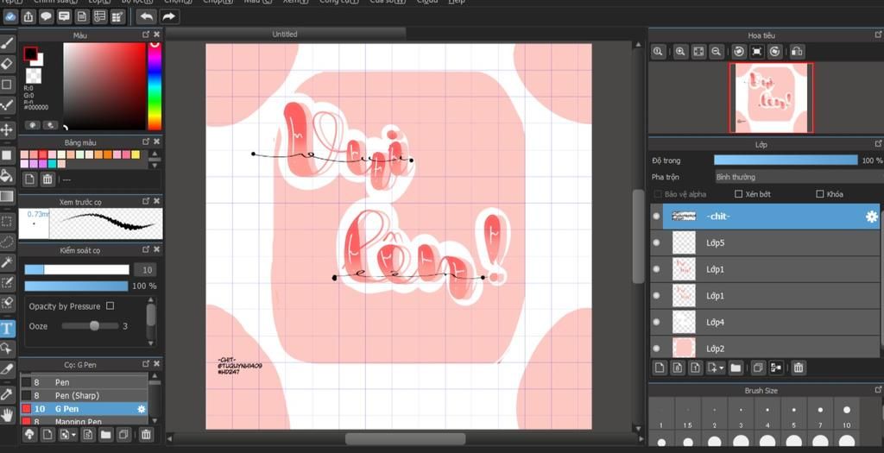Hide the Lớp2 layer

[656, 349]
